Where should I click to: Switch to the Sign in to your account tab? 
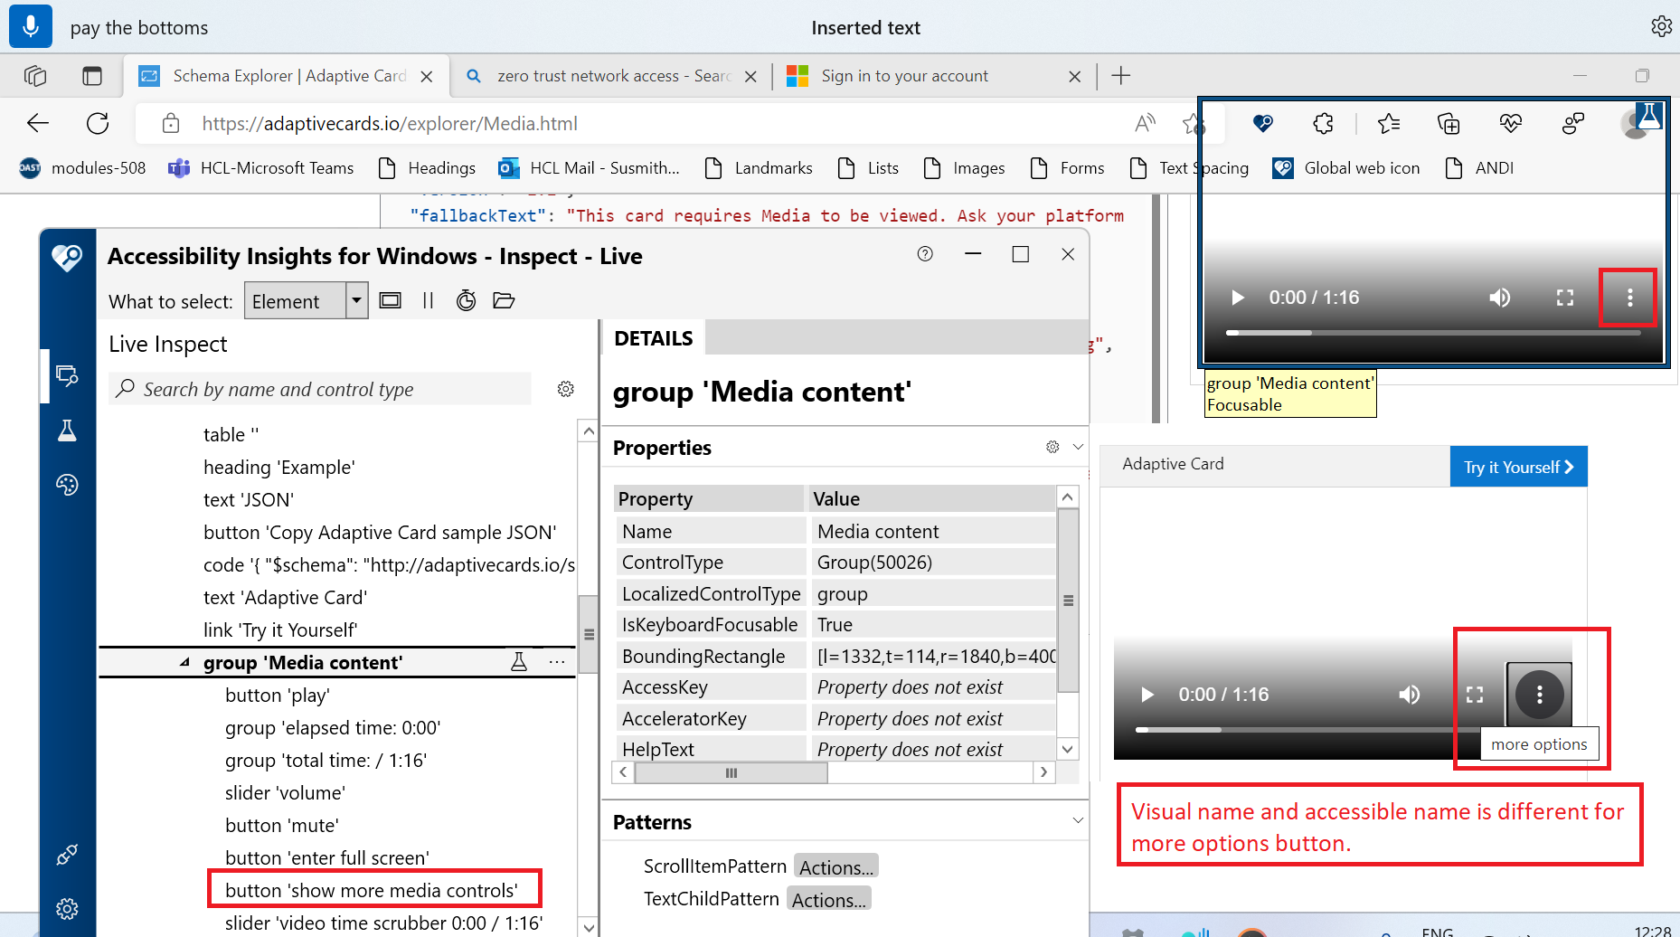[x=904, y=76]
